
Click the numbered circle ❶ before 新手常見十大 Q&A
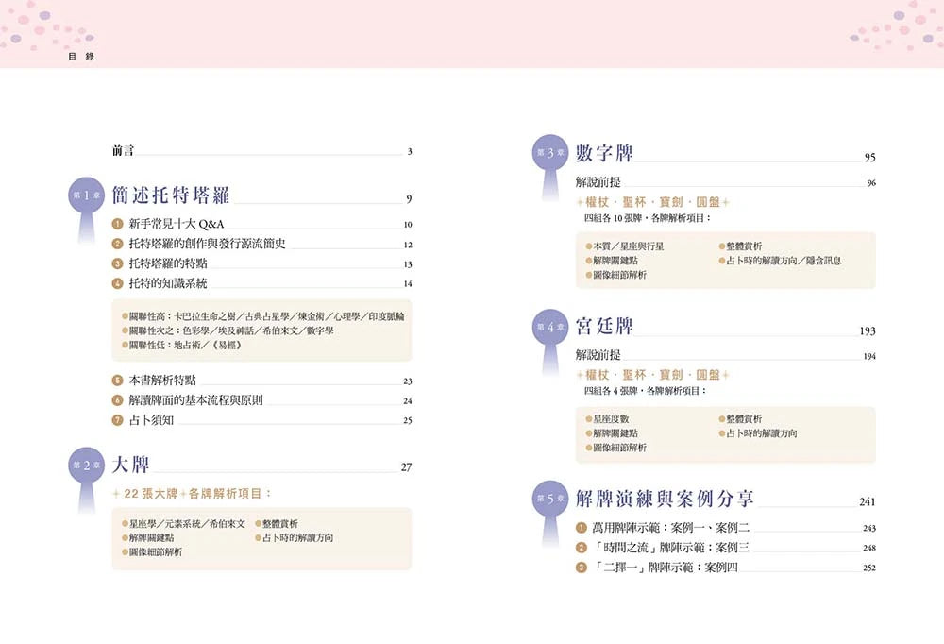point(116,226)
